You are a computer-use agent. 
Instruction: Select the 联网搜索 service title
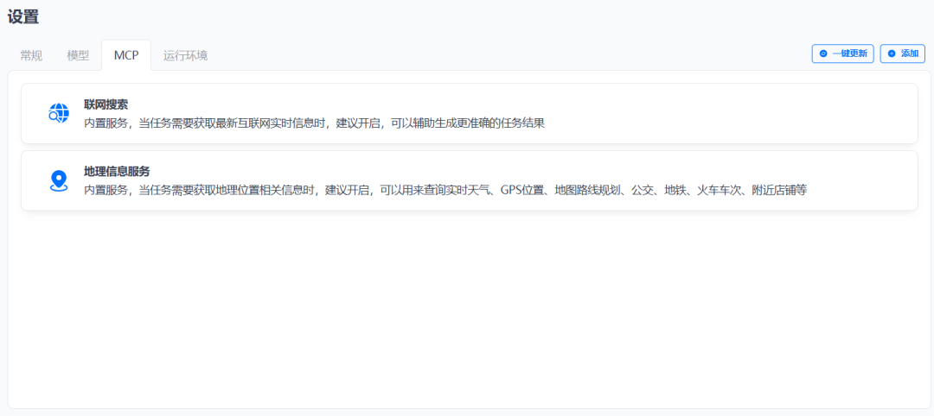point(106,104)
